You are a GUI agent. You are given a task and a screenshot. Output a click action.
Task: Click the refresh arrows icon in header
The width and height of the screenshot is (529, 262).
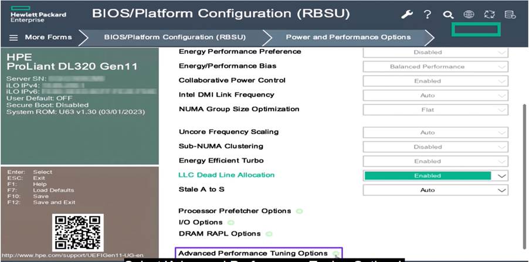tap(489, 14)
